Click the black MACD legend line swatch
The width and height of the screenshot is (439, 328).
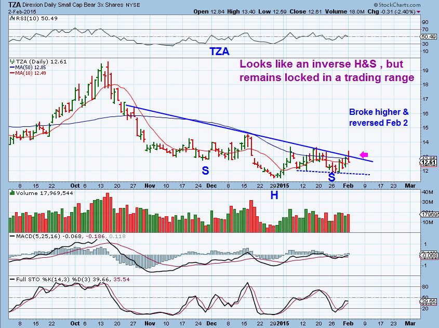pyautogui.click(x=12, y=237)
